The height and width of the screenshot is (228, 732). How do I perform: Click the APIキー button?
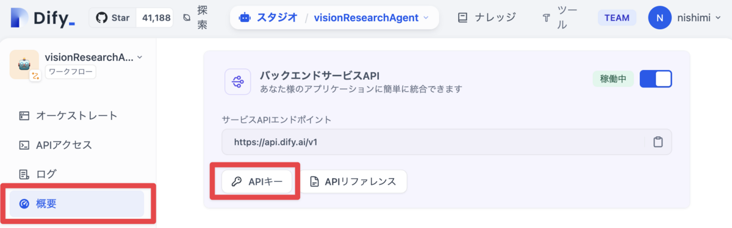(x=257, y=181)
